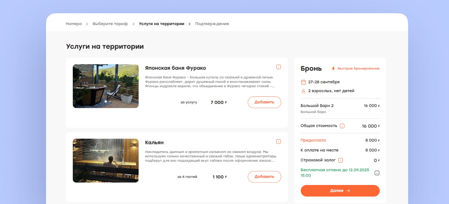This screenshot has height=204, width=449.
Task: Click the Японская баня Фурако title
Action: coord(176,68)
